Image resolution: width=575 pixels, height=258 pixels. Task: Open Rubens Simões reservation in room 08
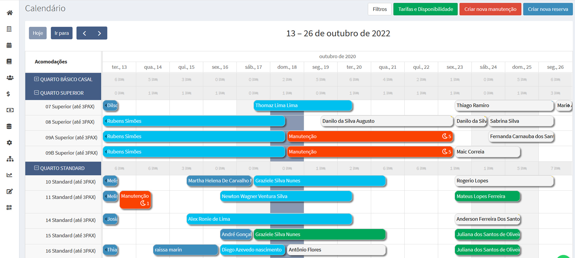[194, 121]
